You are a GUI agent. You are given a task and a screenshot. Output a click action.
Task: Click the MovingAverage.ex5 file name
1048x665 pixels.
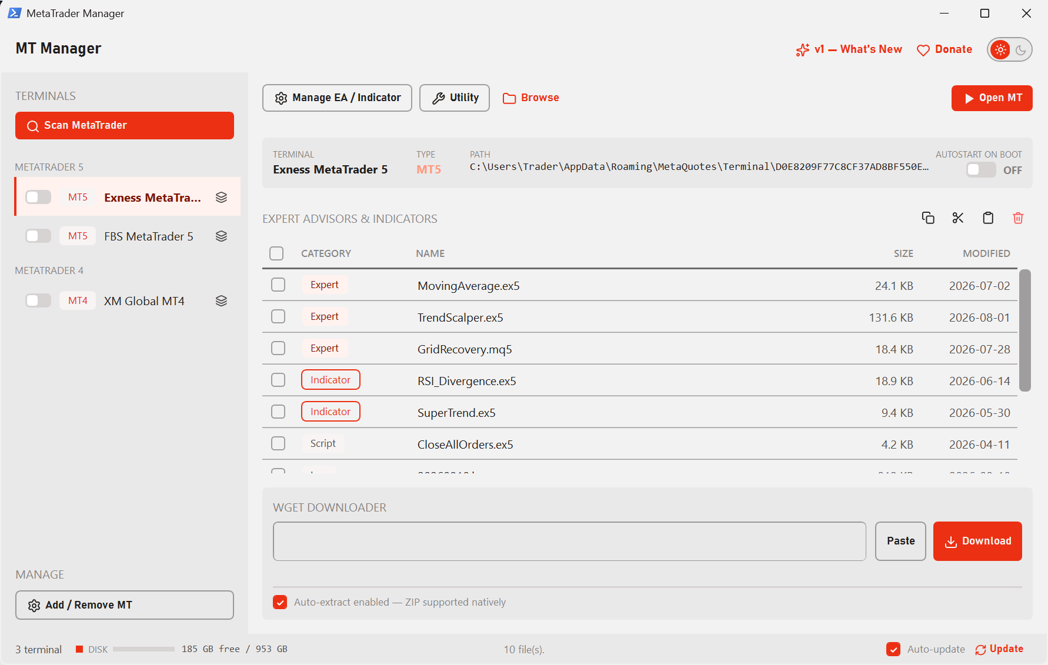(x=469, y=286)
